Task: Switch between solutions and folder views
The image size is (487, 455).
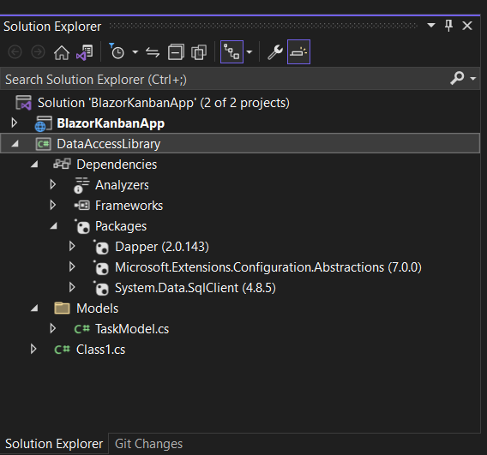Action: tap(85, 52)
